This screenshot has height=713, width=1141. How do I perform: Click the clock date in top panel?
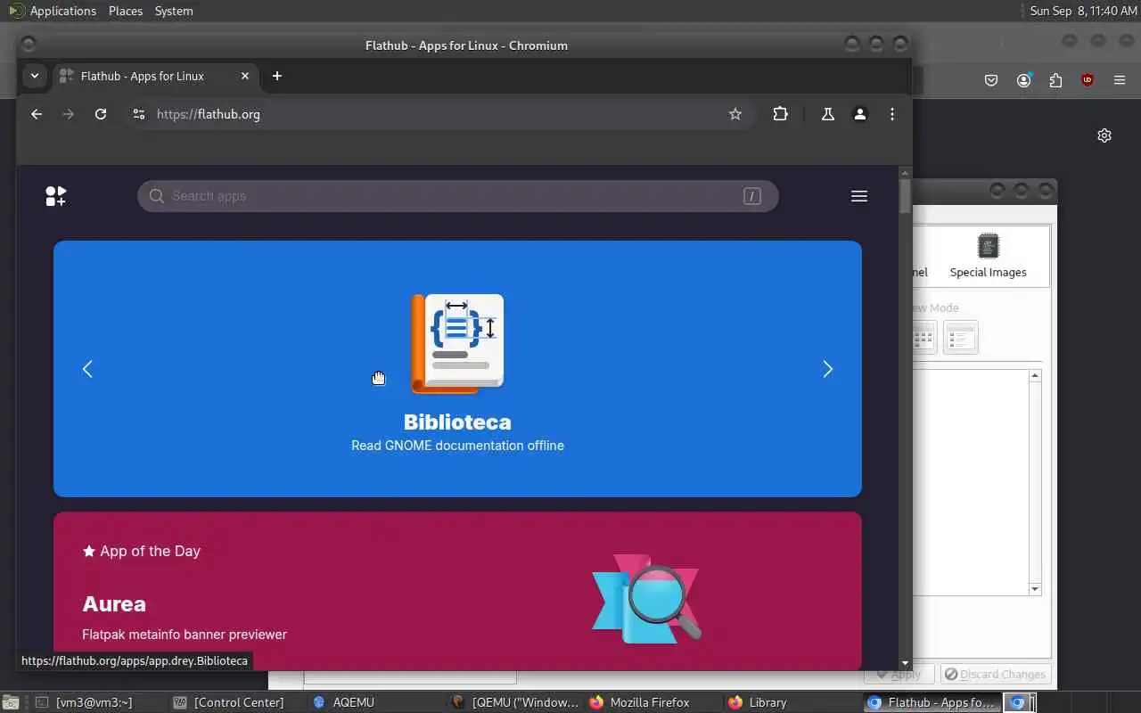point(1083,11)
